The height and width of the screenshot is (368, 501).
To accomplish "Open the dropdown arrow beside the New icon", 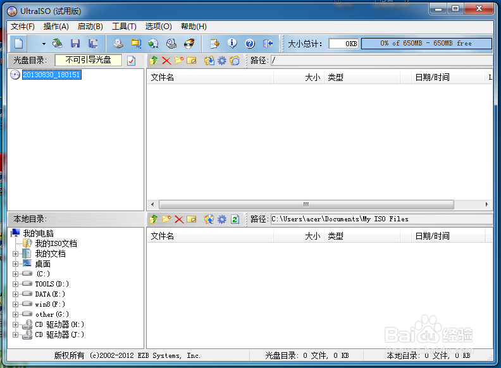I will (44, 44).
